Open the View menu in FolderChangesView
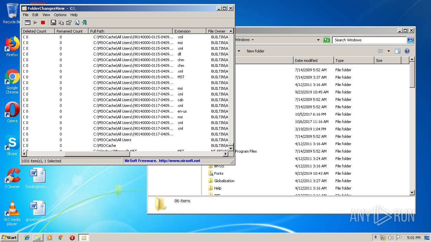431x242 pixels. (46, 15)
